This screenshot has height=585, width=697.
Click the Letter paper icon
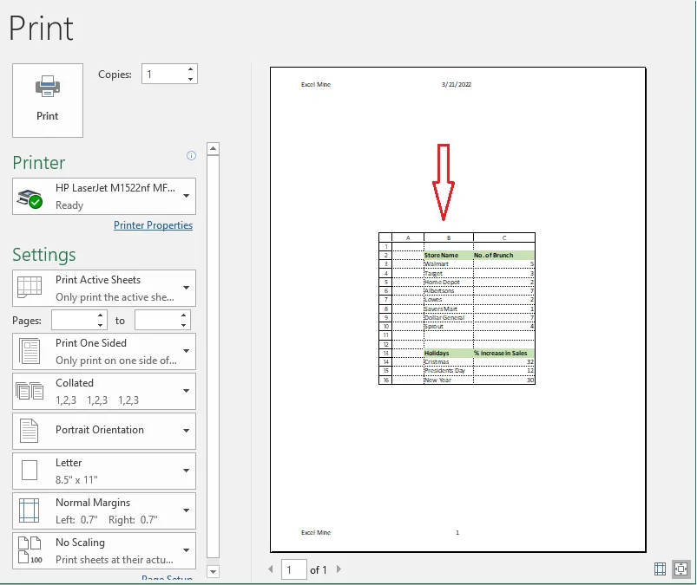pos(30,470)
